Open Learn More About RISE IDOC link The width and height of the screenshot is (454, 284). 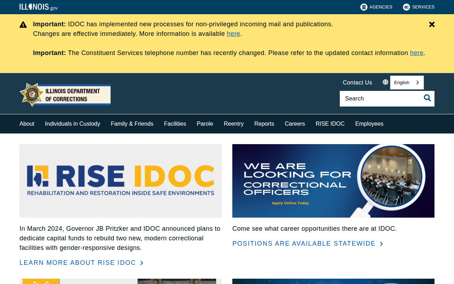(x=82, y=263)
